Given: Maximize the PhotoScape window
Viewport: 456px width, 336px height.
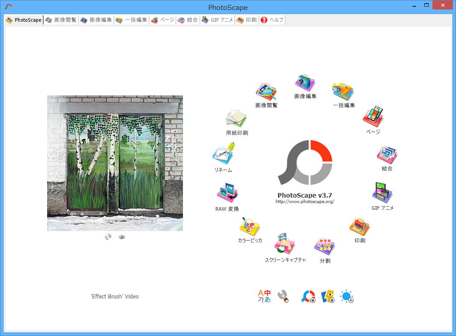Looking at the screenshot, I should click(x=427, y=5).
